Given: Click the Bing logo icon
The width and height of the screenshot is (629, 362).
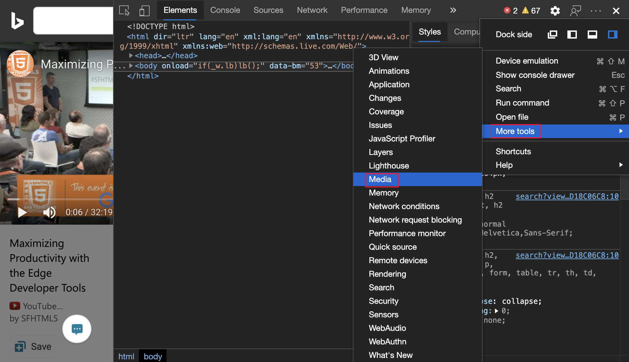Looking at the screenshot, I should 17,21.
